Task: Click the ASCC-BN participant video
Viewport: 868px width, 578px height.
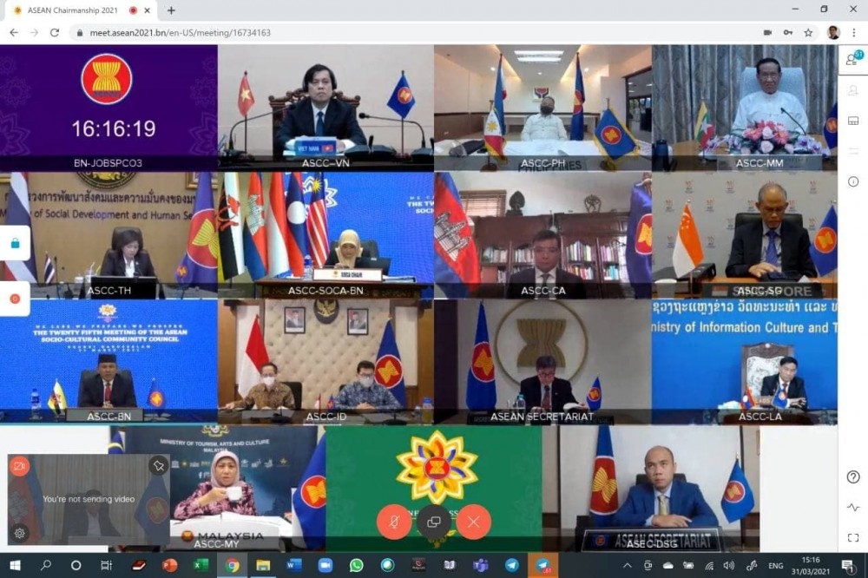Action: (x=108, y=362)
